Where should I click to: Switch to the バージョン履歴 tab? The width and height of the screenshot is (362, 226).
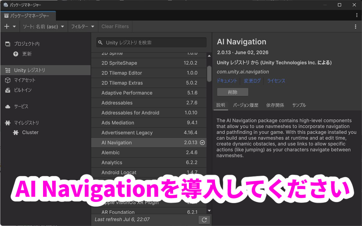246,105
